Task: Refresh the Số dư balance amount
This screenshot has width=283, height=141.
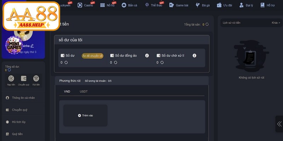Action: coord(66,62)
